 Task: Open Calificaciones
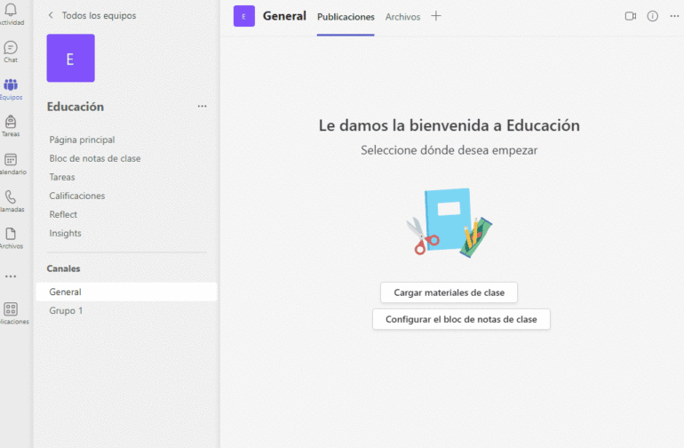click(76, 196)
